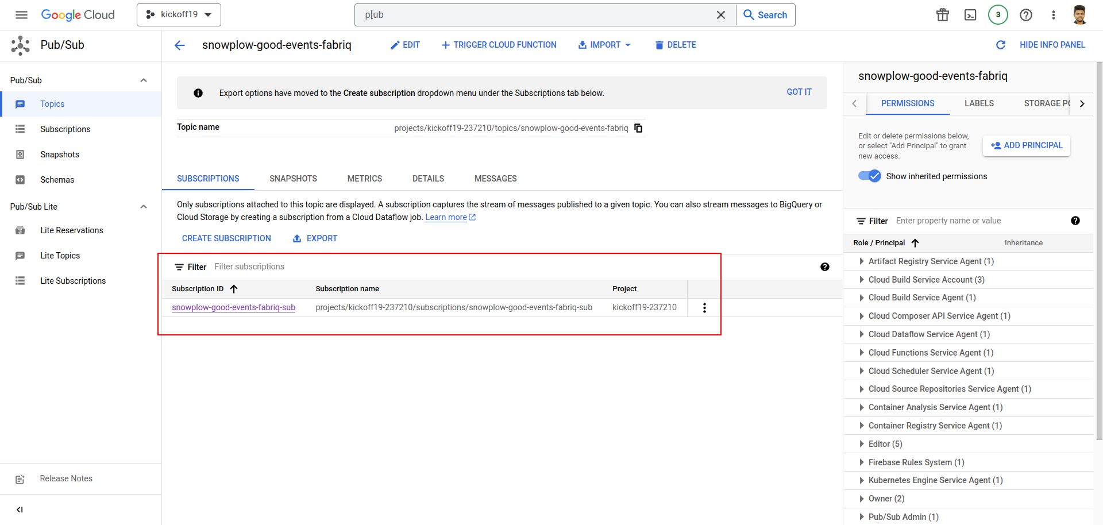Expand Cloud Composer API Service Agent role
This screenshot has width=1103, height=525.
[862, 316]
